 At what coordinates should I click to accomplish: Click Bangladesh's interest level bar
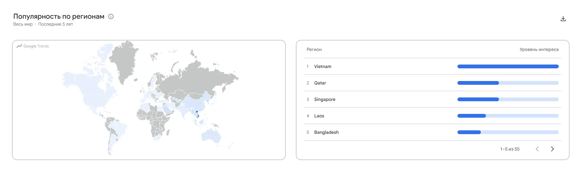pos(508,132)
